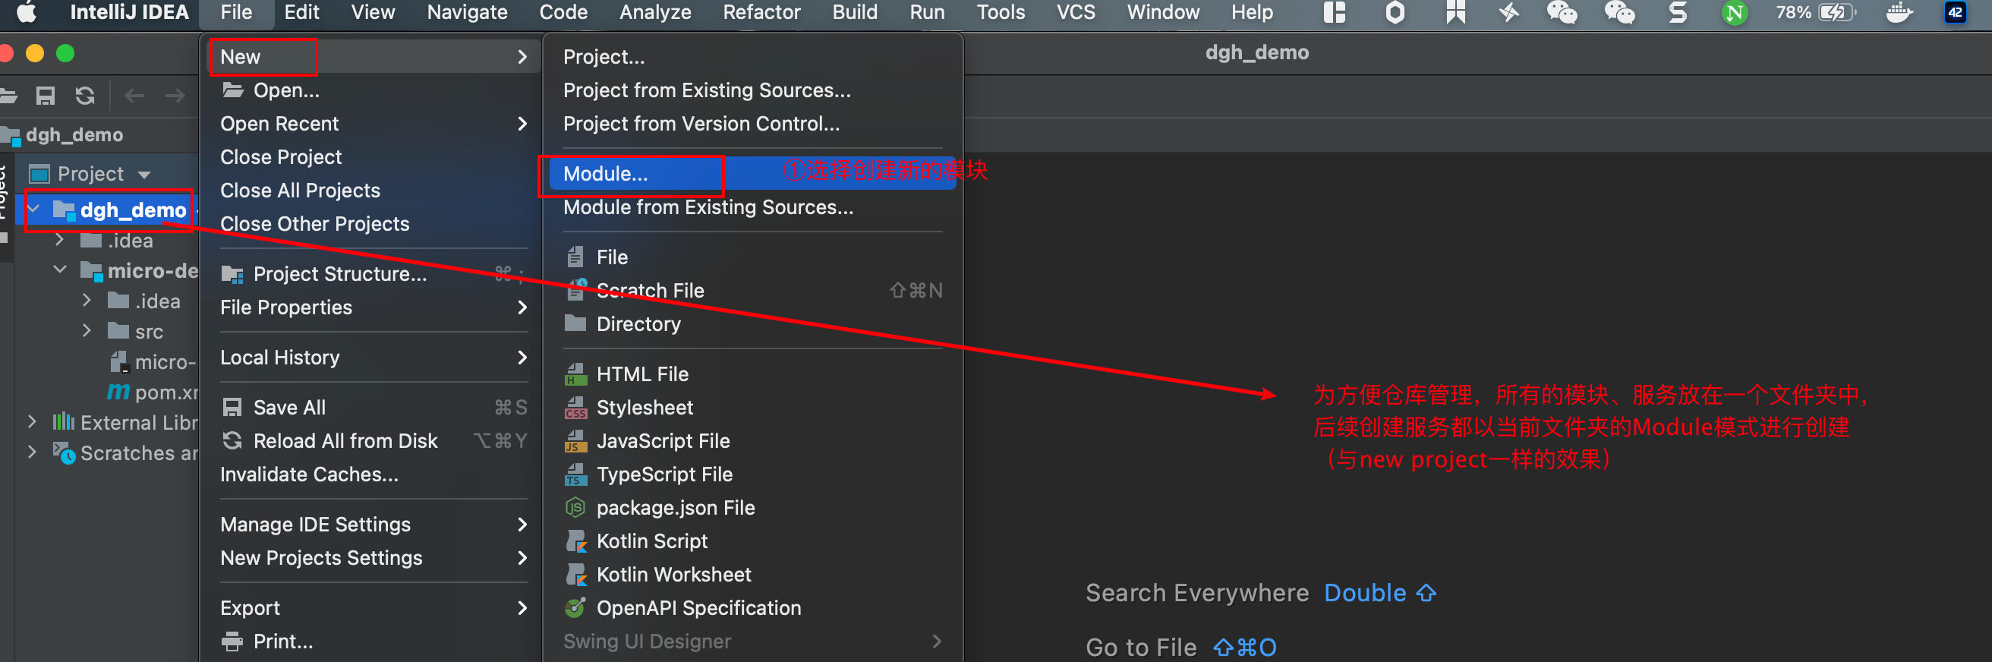Click the Save All toolbar icon
1992x662 pixels.
(x=46, y=96)
